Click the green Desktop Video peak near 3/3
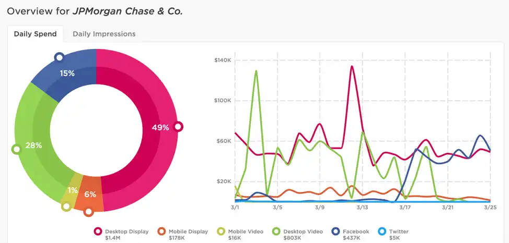509x243 pixels. [257, 70]
